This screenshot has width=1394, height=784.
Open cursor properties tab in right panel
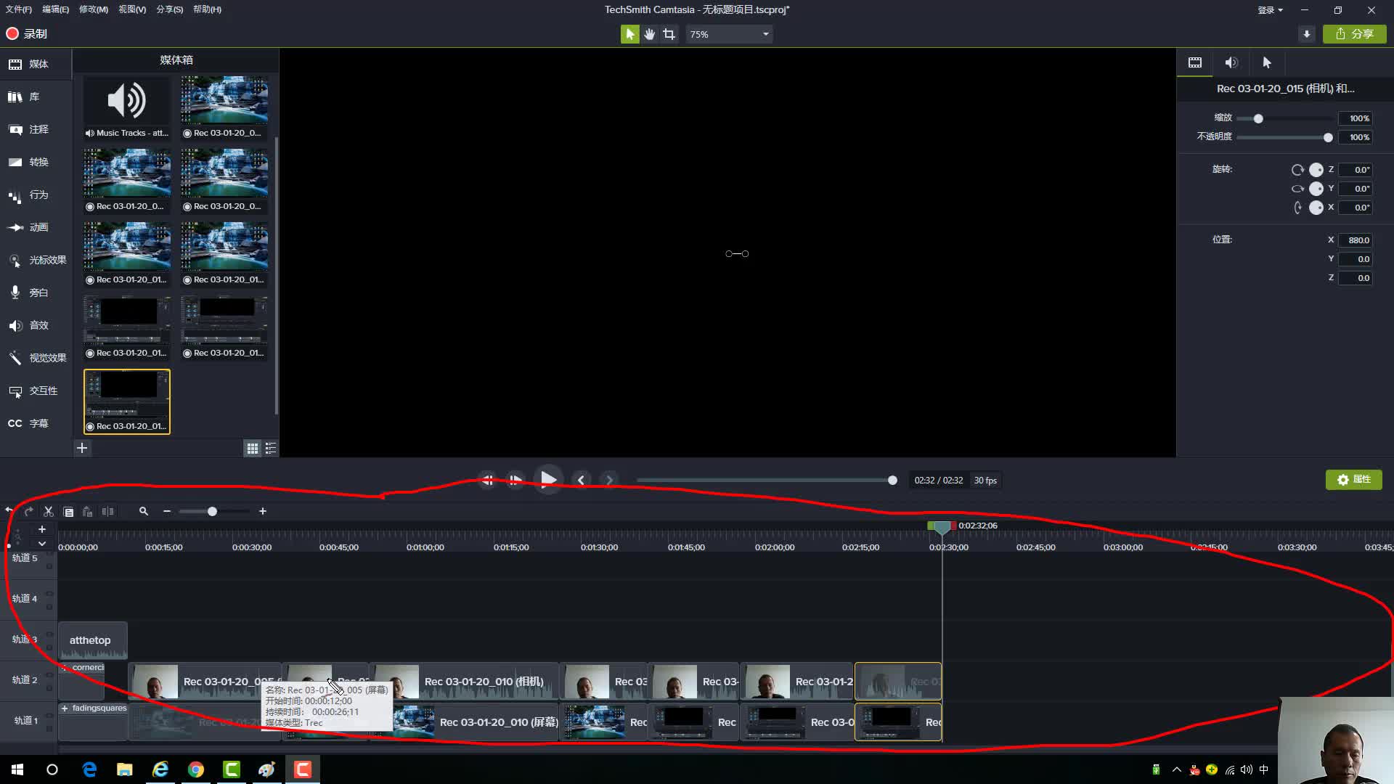(1267, 63)
